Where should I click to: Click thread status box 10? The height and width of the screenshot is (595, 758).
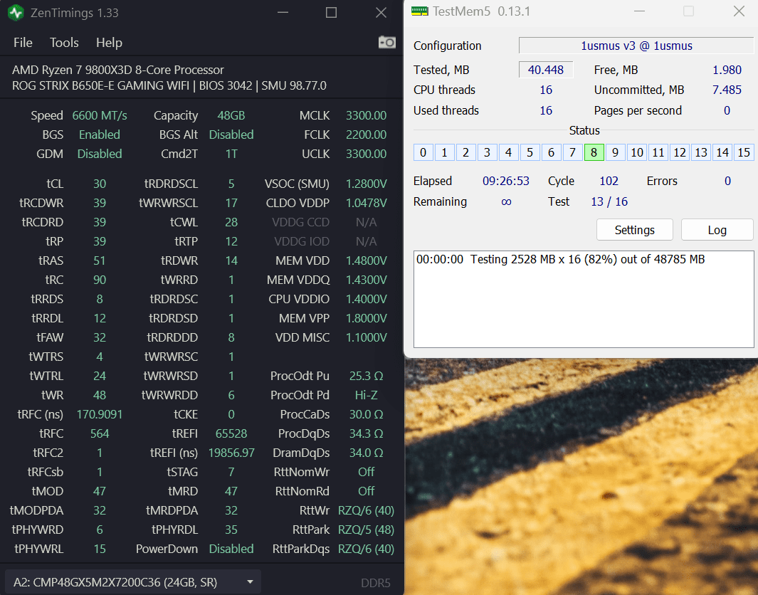pos(637,153)
